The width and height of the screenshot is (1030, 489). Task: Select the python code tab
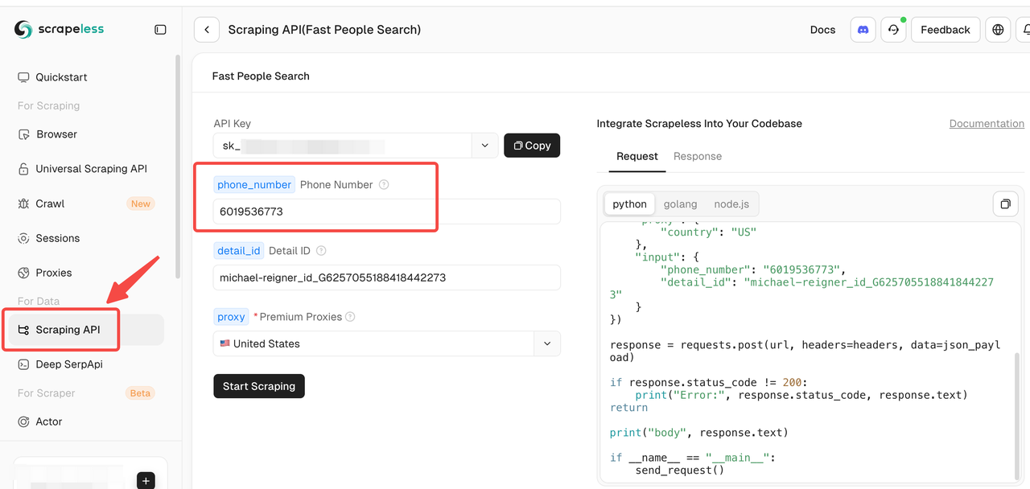629,204
